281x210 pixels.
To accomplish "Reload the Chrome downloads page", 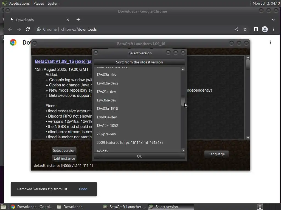I will pos(28,29).
